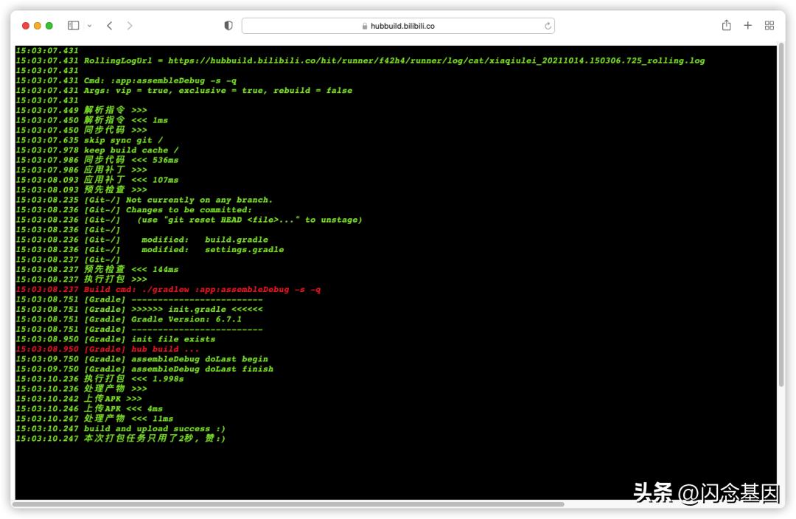Minimize the Safari window with the yellow button
The height and width of the screenshot is (519, 796).
(x=38, y=26)
